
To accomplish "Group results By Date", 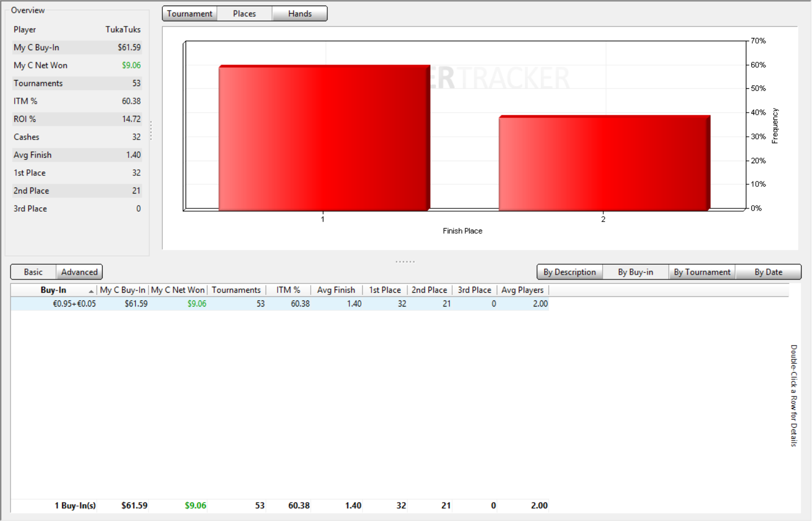I will point(768,272).
